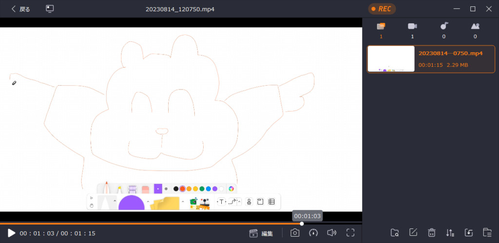Choose the larger gray stroke size dot

pos(166,188)
